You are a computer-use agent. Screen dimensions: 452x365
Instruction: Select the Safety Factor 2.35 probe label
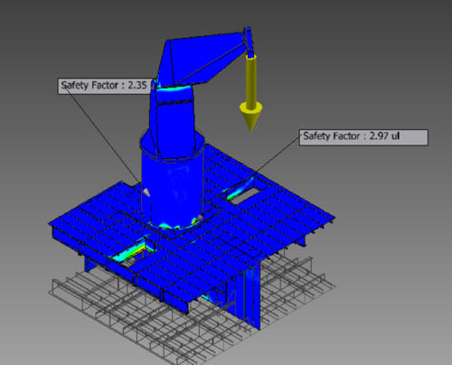pos(104,86)
